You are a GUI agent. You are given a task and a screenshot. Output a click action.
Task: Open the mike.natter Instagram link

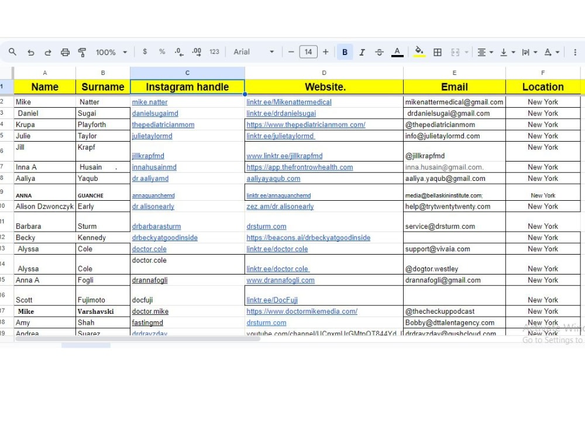click(150, 102)
